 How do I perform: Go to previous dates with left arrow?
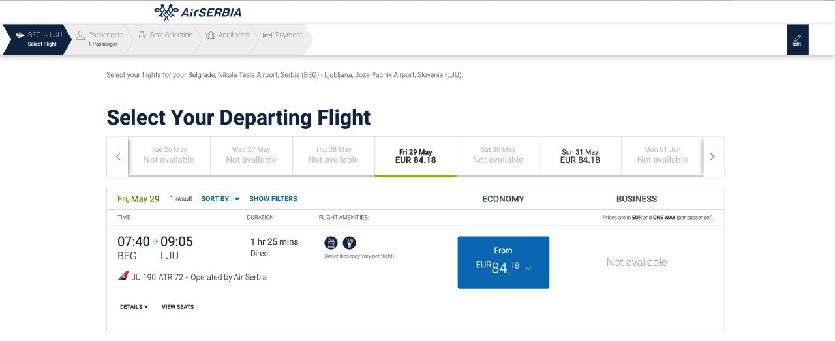[x=118, y=156]
